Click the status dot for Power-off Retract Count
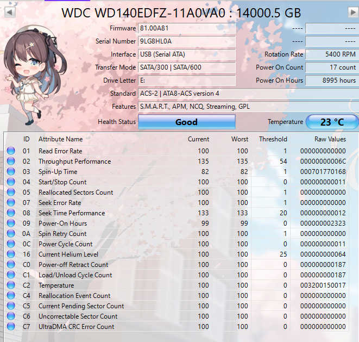This screenshot has width=359, height=342. (11, 265)
